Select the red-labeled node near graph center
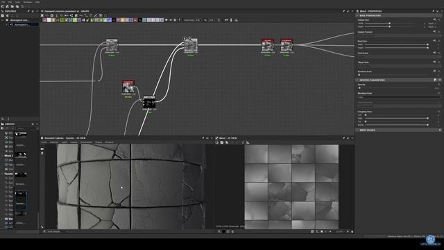 128,87
